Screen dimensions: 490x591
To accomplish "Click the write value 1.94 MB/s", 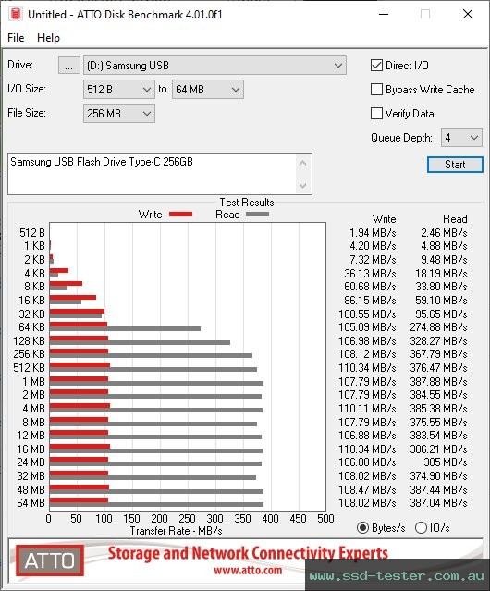I will [373, 232].
